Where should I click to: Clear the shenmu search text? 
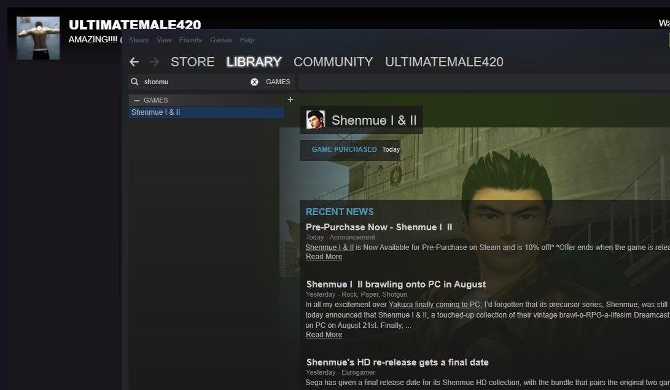click(x=254, y=82)
